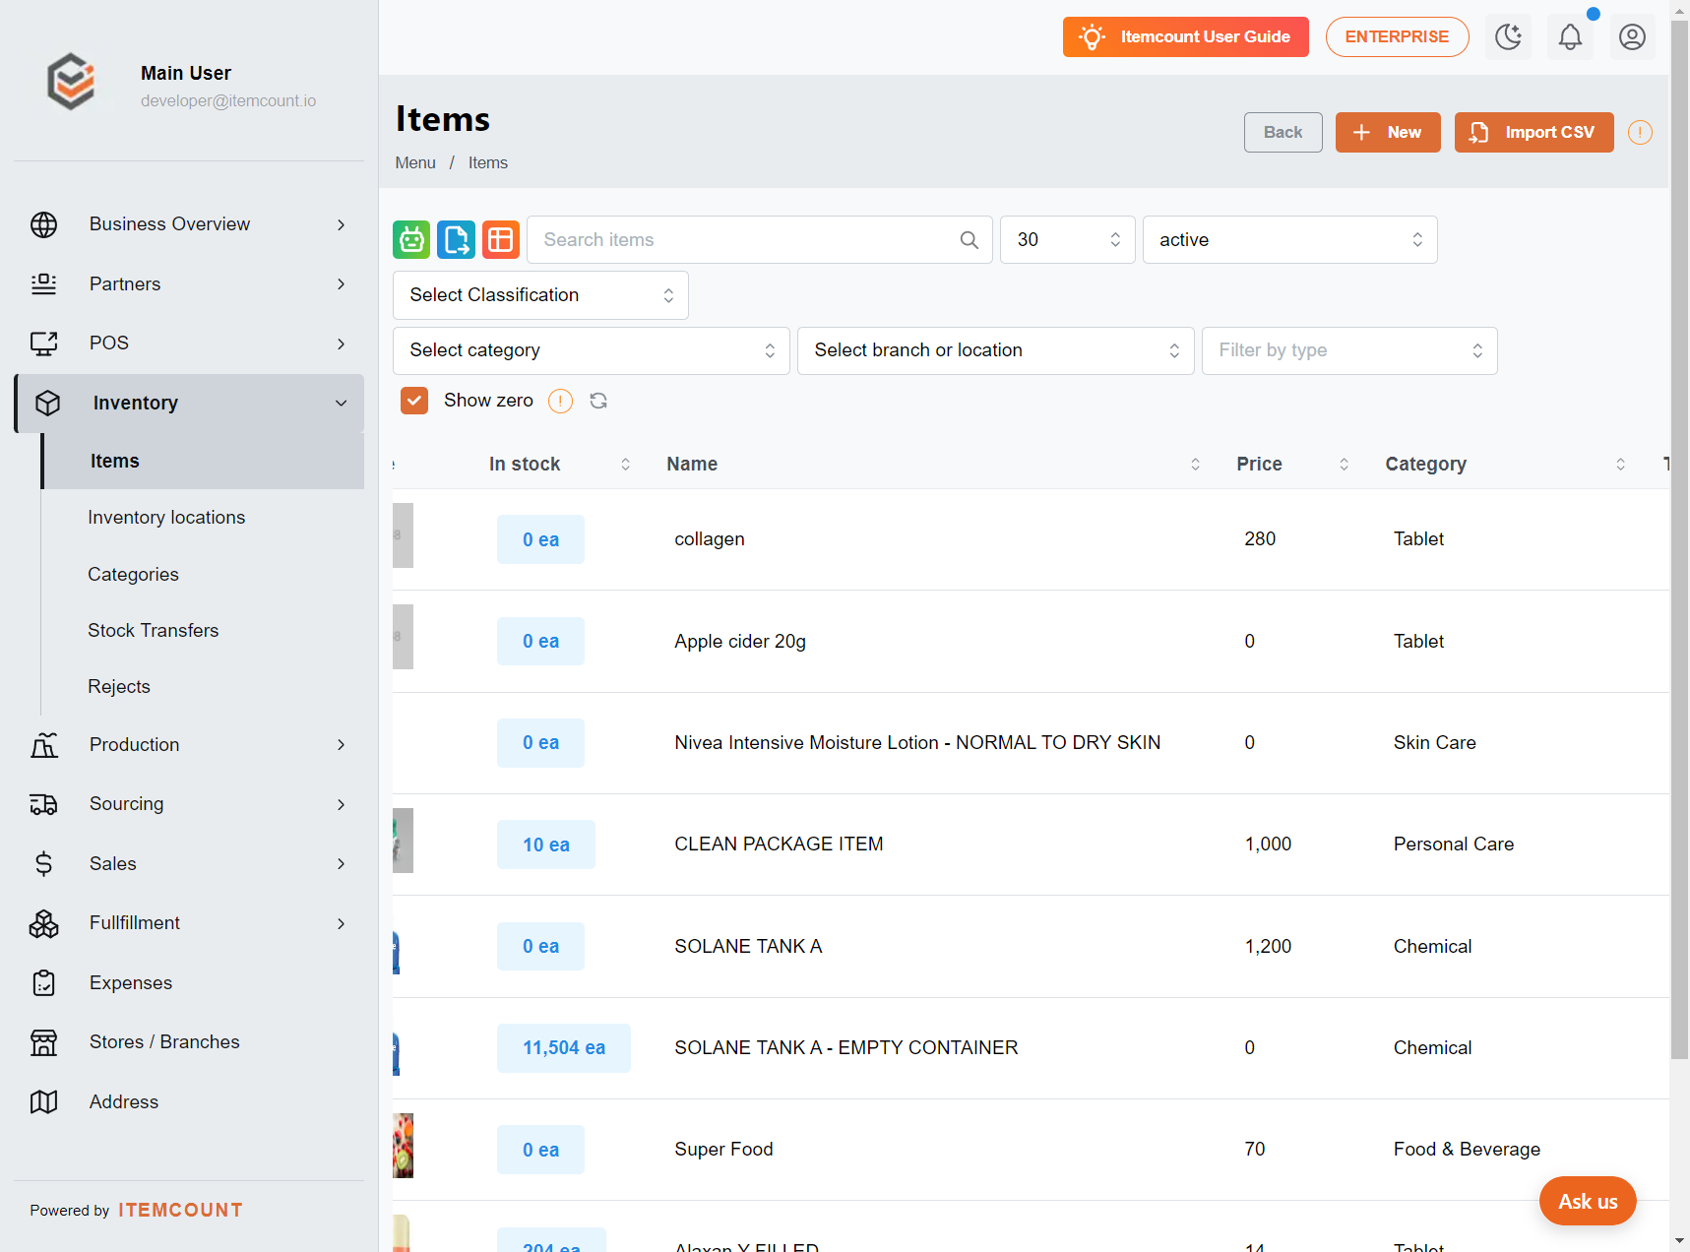This screenshot has width=1690, height=1252.
Task: Uncheck the Show zero checkbox
Action: [x=414, y=401]
